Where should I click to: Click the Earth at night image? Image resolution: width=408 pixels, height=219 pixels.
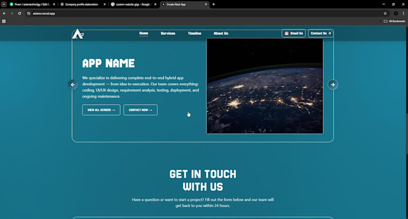265,86
